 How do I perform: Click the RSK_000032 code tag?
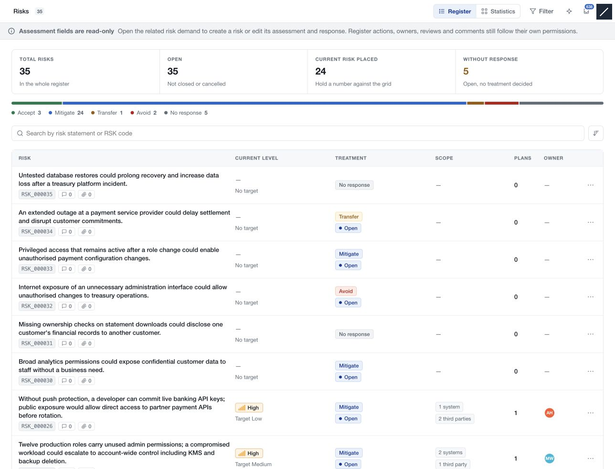click(x=37, y=306)
